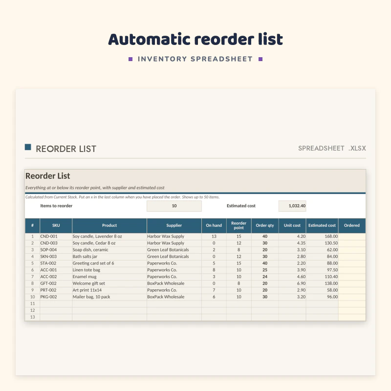This screenshot has width=391, height=391.
Task: Select the Bath salts jar cell
Action: [x=109, y=257]
